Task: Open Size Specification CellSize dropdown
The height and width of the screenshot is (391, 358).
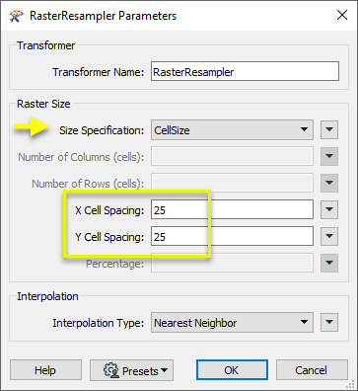Action: (232, 130)
